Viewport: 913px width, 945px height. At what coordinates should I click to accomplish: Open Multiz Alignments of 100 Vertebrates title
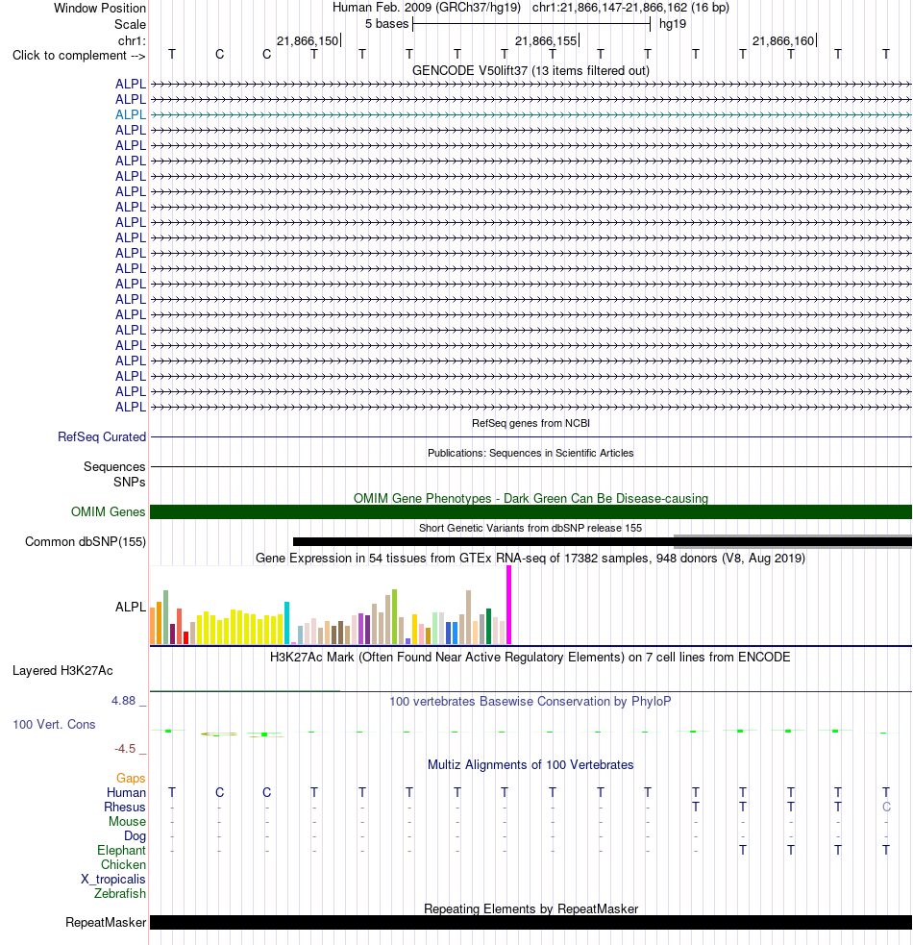pyautogui.click(x=531, y=765)
